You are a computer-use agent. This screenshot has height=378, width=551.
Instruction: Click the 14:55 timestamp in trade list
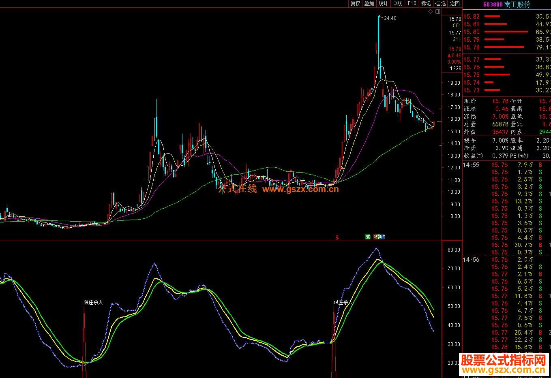[472, 165]
